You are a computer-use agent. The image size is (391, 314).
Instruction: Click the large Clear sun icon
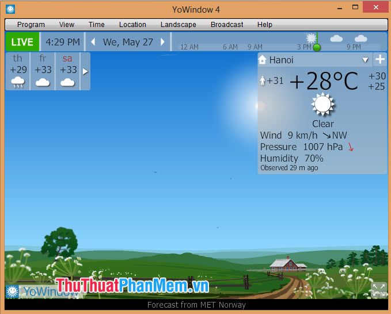click(322, 104)
